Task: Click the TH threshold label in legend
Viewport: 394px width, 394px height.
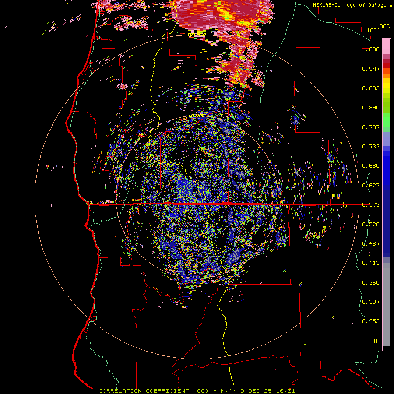Action: (x=376, y=341)
